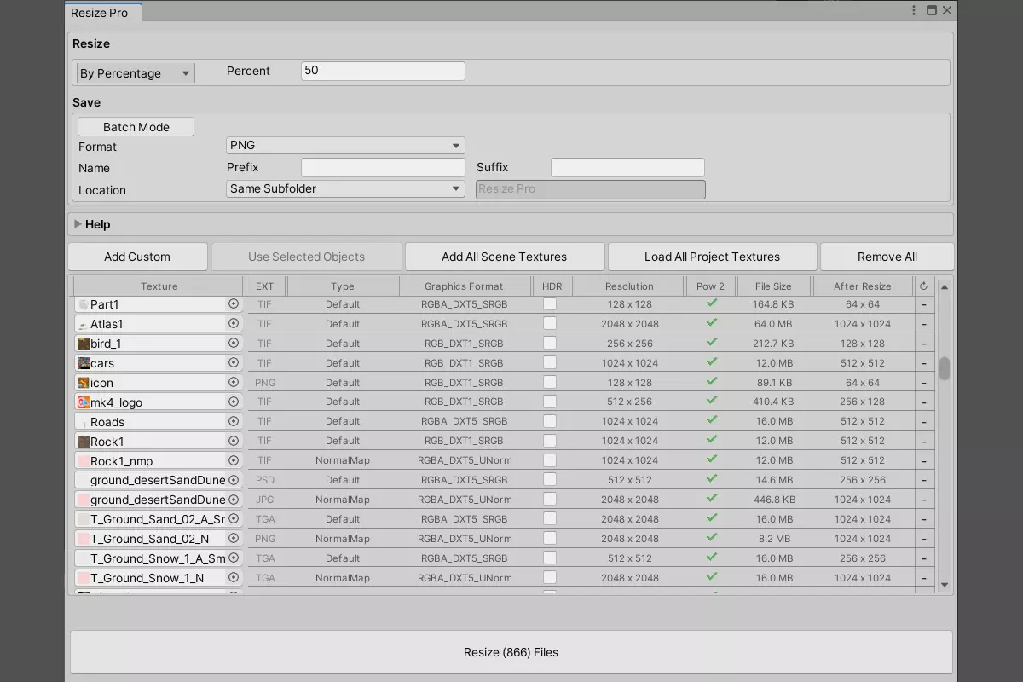Sort by EXT column header
Screen dimensions: 1023x682
coord(265,286)
